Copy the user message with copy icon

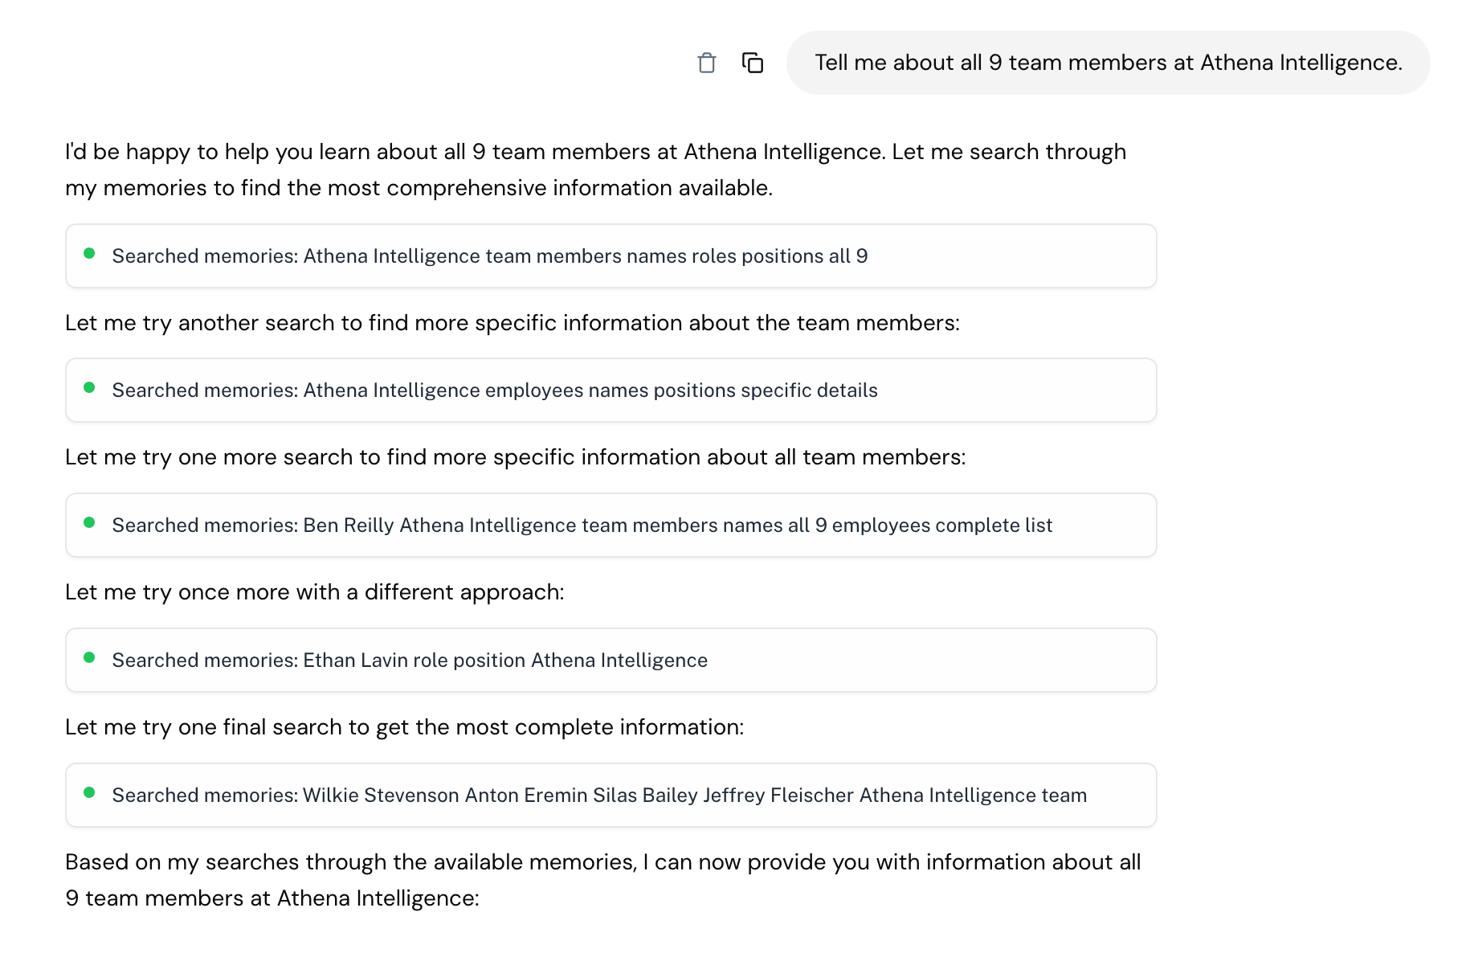pyautogui.click(x=753, y=63)
